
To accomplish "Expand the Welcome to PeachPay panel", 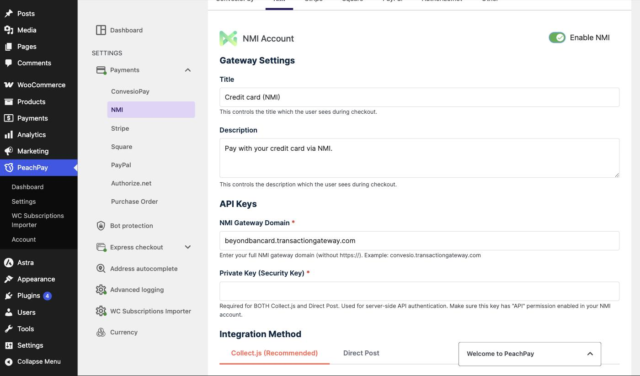I will pos(529,354).
